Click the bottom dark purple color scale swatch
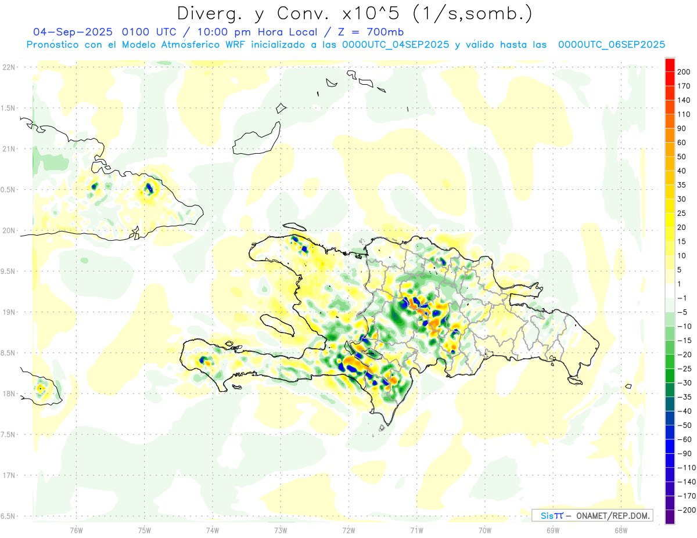This screenshot has width=697, height=538. [670, 517]
